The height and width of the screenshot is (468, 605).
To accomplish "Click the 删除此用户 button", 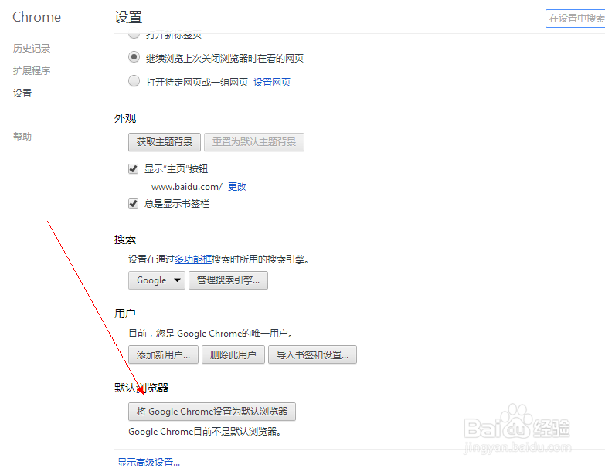I will coord(233,354).
